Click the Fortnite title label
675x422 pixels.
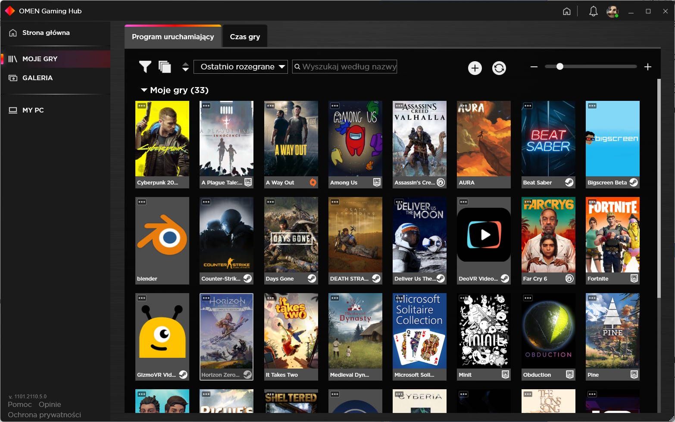[x=598, y=279]
